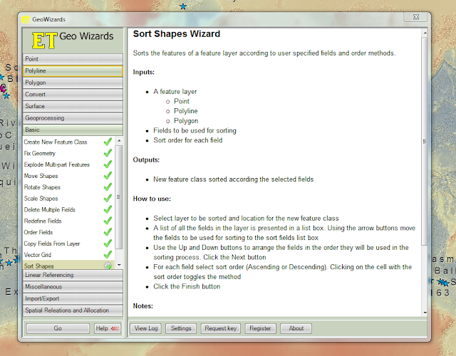Click the help pane scrollbar thumb

[x=425, y=141]
